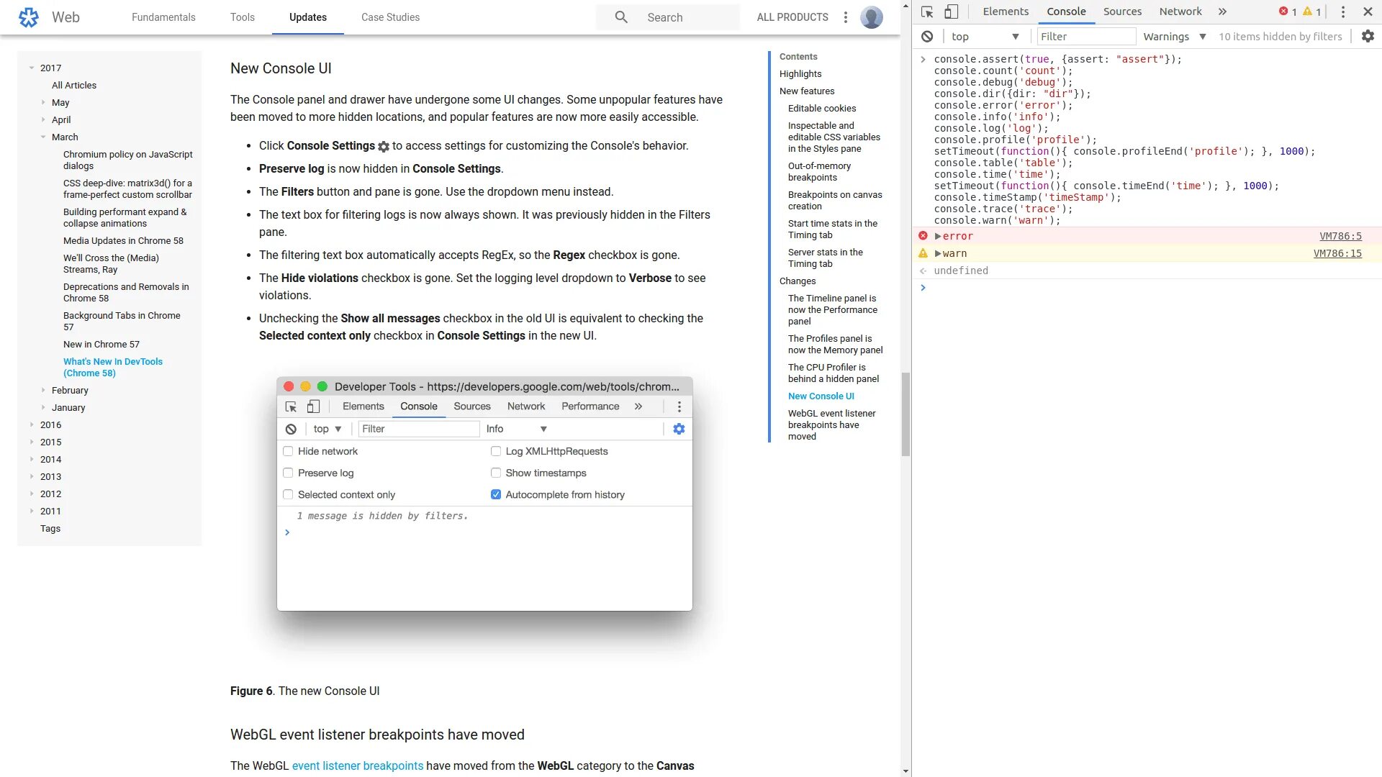Toggle the device toolbar icon
1382x777 pixels.
coord(951,12)
